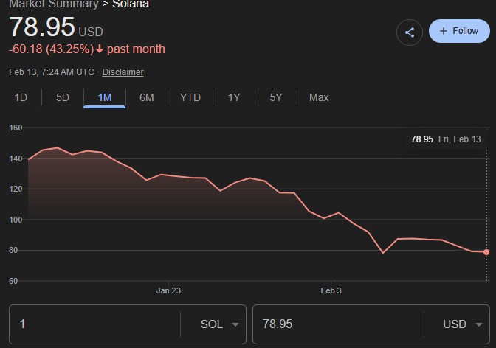Click the 80 y-axis label

(x=13, y=250)
